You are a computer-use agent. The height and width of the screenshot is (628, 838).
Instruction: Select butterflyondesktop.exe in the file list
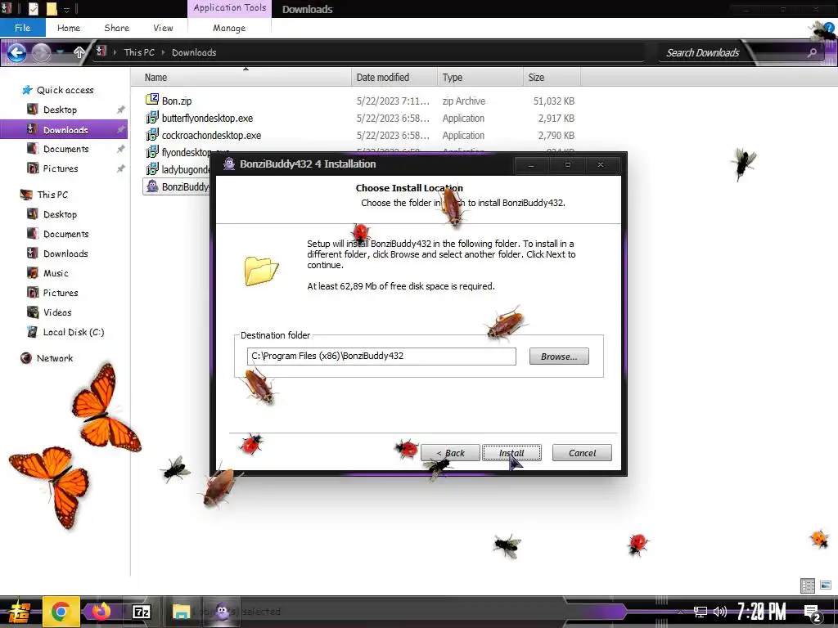(x=207, y=118)
